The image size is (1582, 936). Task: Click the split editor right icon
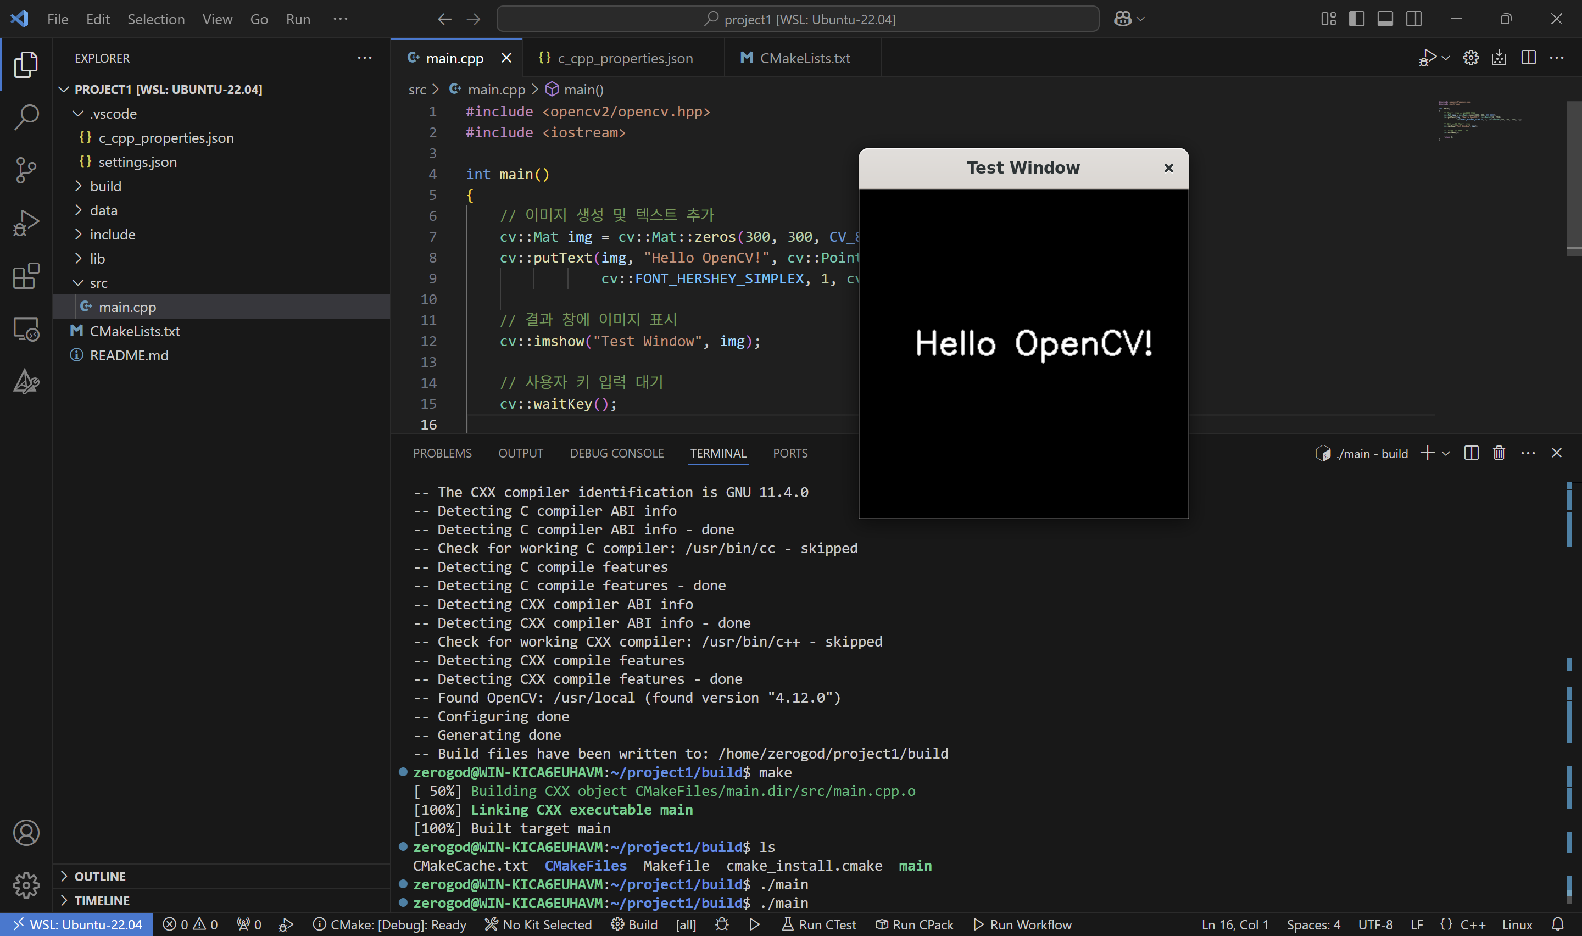(x=1528, y=58)
